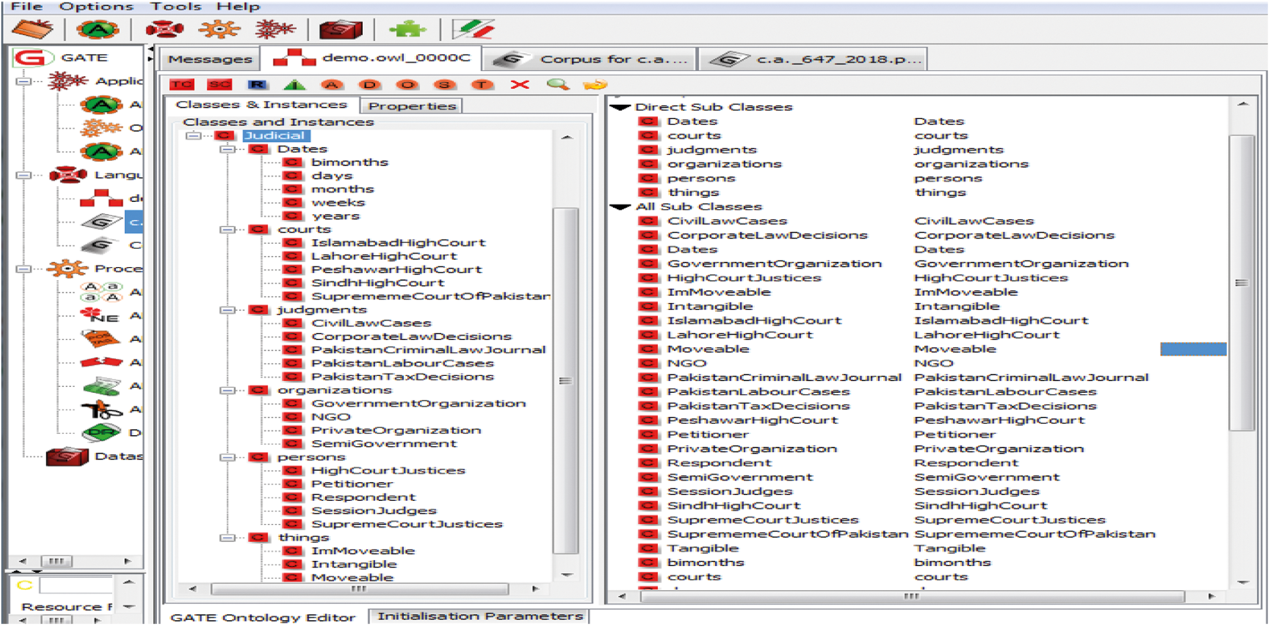This screenshot has width=1270, height=626.
Task: Click the green puzzle piece plugin icon
Action: (x=407, y=29)
